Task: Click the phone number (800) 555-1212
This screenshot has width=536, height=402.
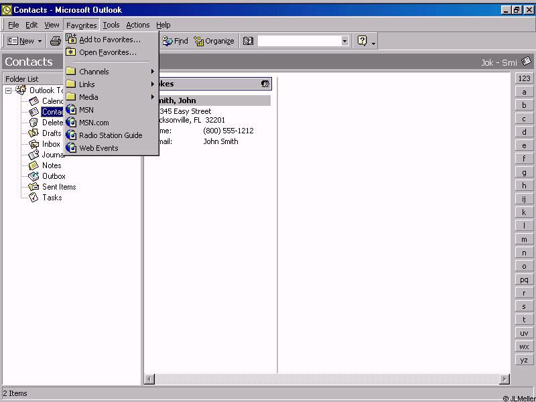Action: (x=228, y=131)
